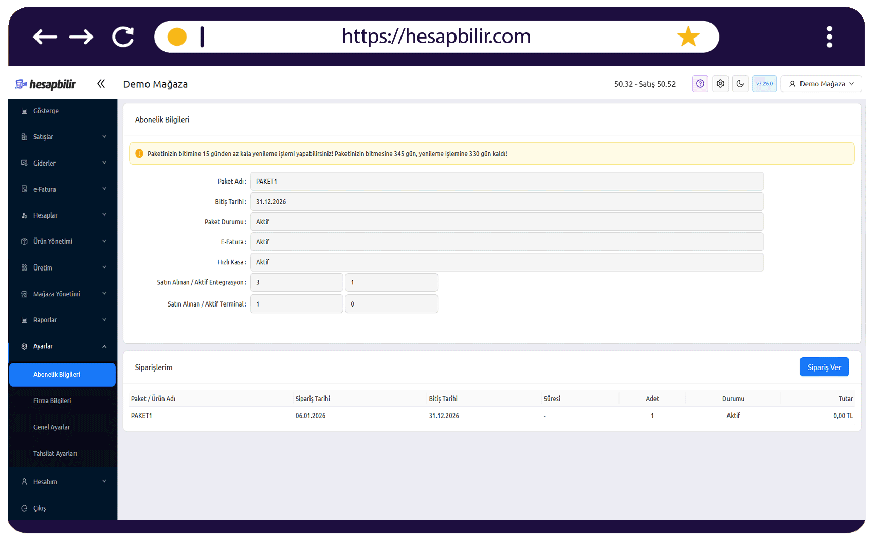The image size is (874, 540).
Task: Collapse the Ayarlar sidebar section
Action: coord(63,346)
